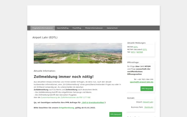The height and width of the screenshot is (117, 187).
Task: Open the Entgeltordnung link
Action: tap(67, 108)
